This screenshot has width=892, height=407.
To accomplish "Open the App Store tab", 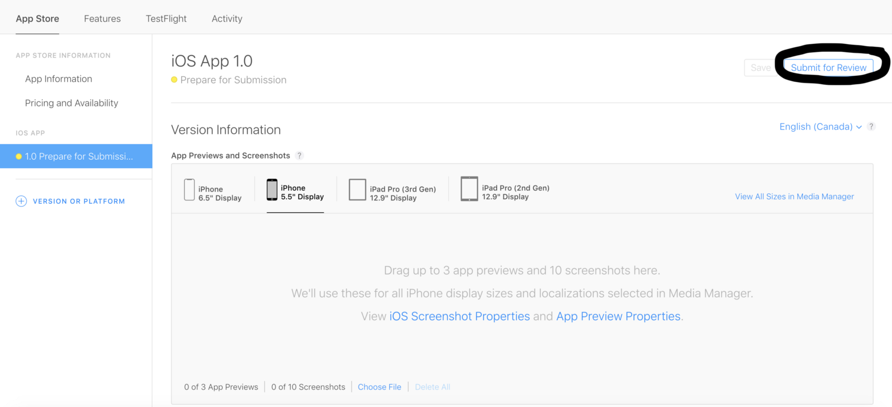I will [x=37, y=18].
